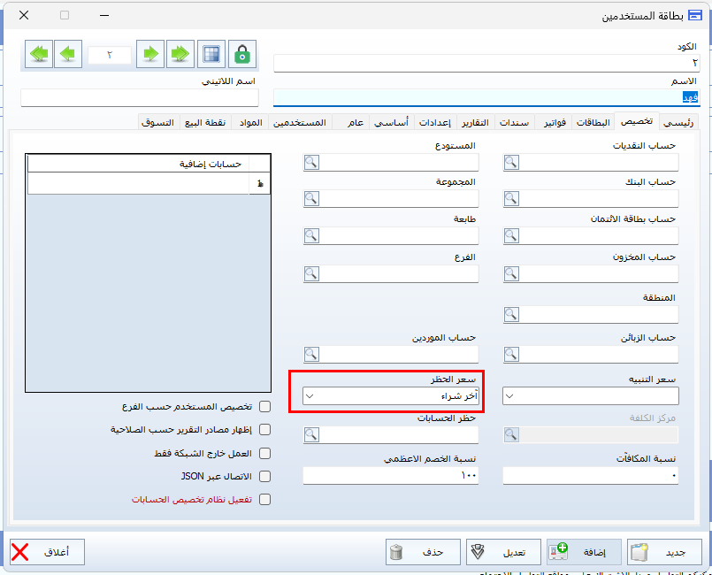
Task: Toggle العمل خارج الشبكة فقط checkbox
Action: click(264, 453)
